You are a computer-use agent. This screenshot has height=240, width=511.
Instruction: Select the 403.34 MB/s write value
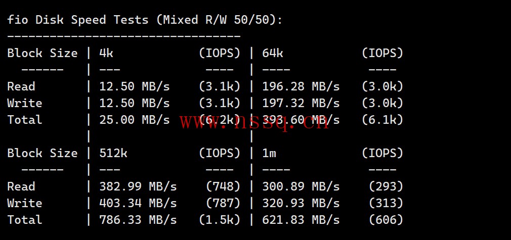point(138,203)
